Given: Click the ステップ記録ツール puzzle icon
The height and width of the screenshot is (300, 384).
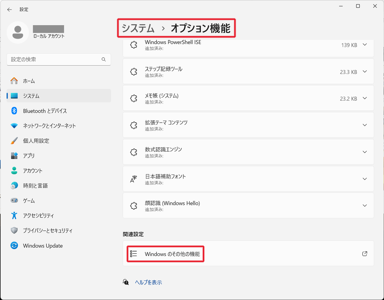Looking at the screenshot, I should pos(134,72).
